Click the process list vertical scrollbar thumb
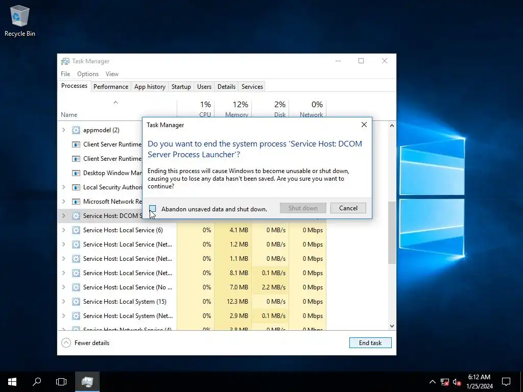523x392 pixels. pos(392,232)
